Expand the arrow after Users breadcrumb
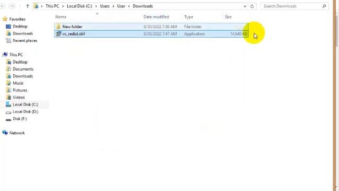The image size is (339, 191). pos(113,6)
